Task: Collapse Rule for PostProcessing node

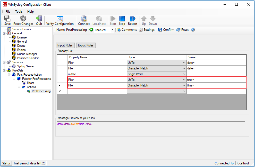Action: click(x=14, y=79)
